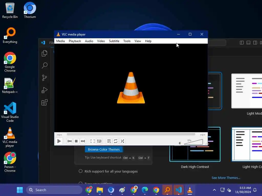262x196 pixels.
Task: Open Recycle Bin desktop icon
Action: [10, 10]
